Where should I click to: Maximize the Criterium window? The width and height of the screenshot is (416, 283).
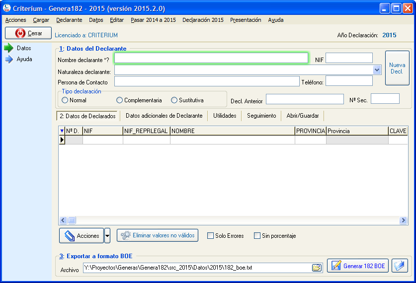click(x=396, y=8)
